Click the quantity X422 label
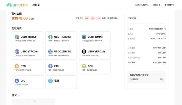This screenshot has width=182, height=105. [x=162, y=79]
